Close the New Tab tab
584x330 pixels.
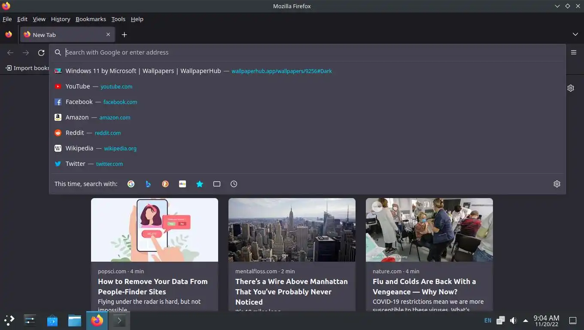[x=108, y=34]
